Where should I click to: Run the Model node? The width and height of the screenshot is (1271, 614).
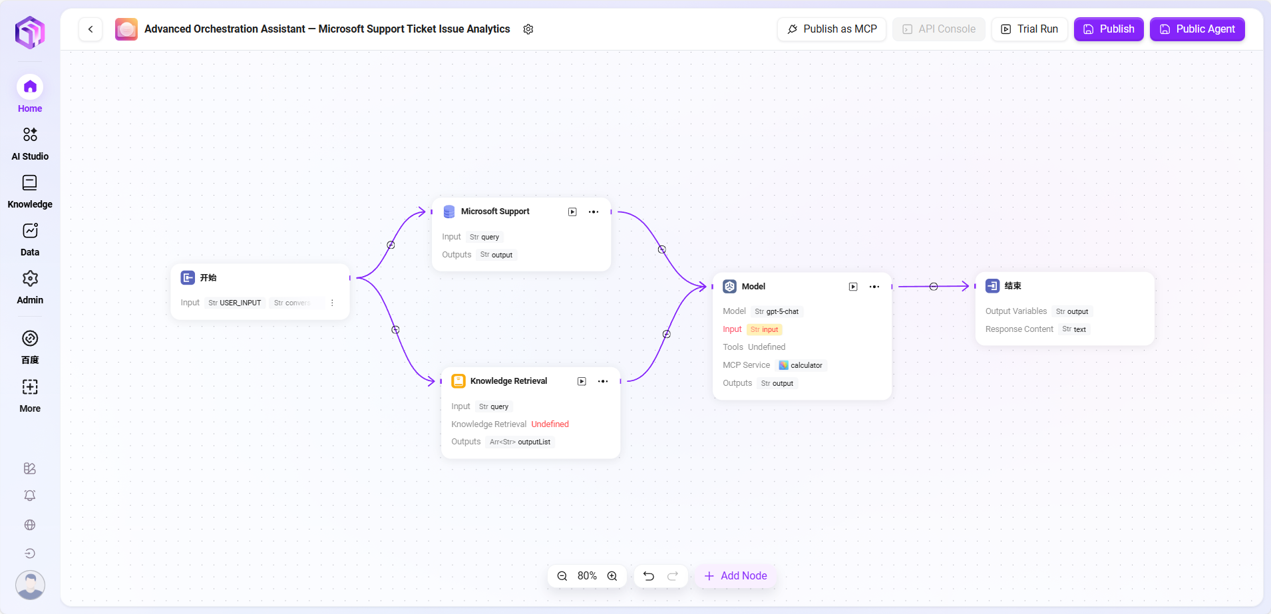pos(853,287)
